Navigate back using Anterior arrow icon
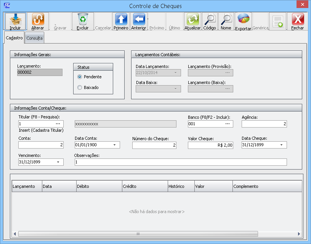 (138, 19)
